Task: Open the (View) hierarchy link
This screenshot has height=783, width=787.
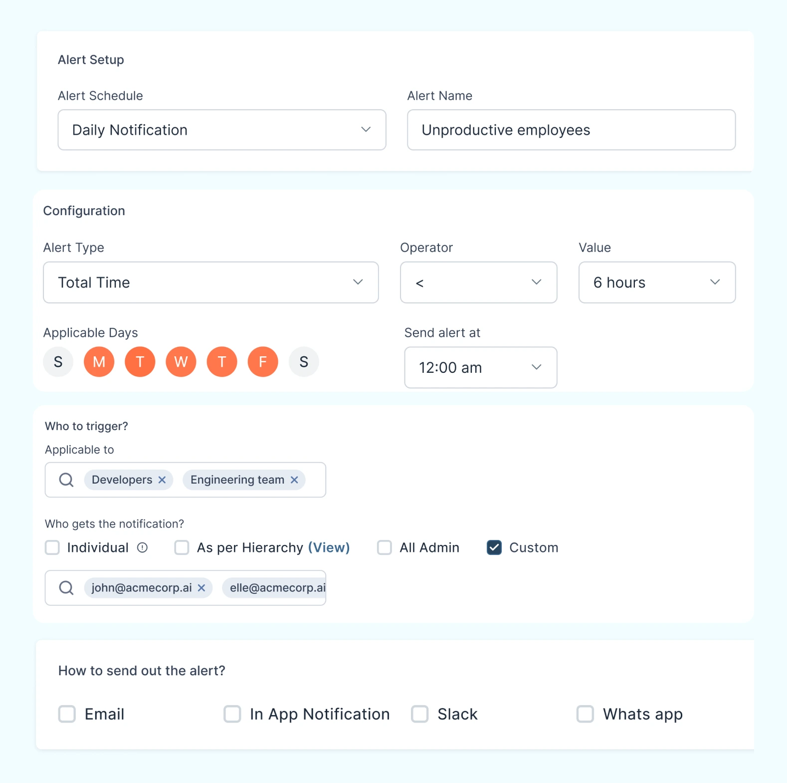Action: pyautogui.click(x=329, y=547)
